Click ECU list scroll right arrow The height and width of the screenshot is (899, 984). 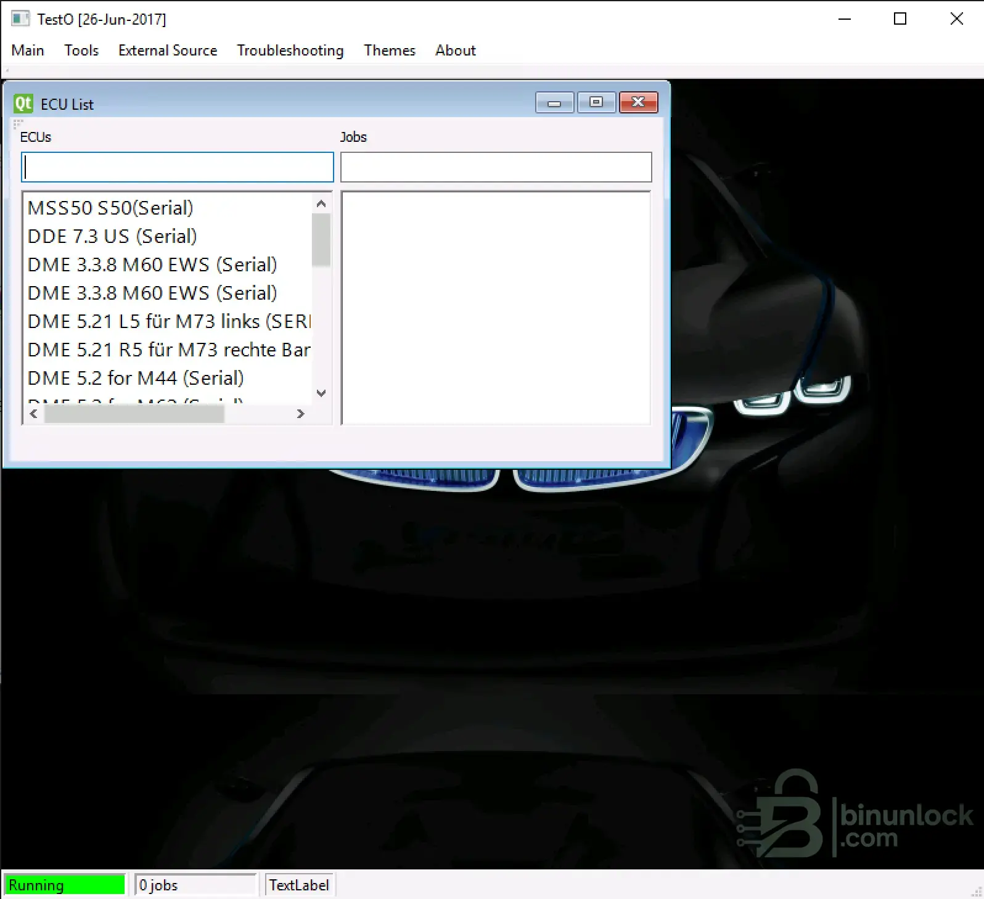point(301,414)
